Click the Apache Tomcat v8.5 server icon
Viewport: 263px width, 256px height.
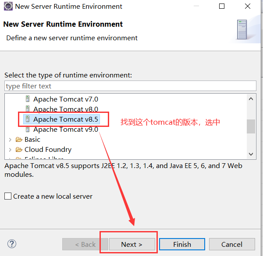28,119
